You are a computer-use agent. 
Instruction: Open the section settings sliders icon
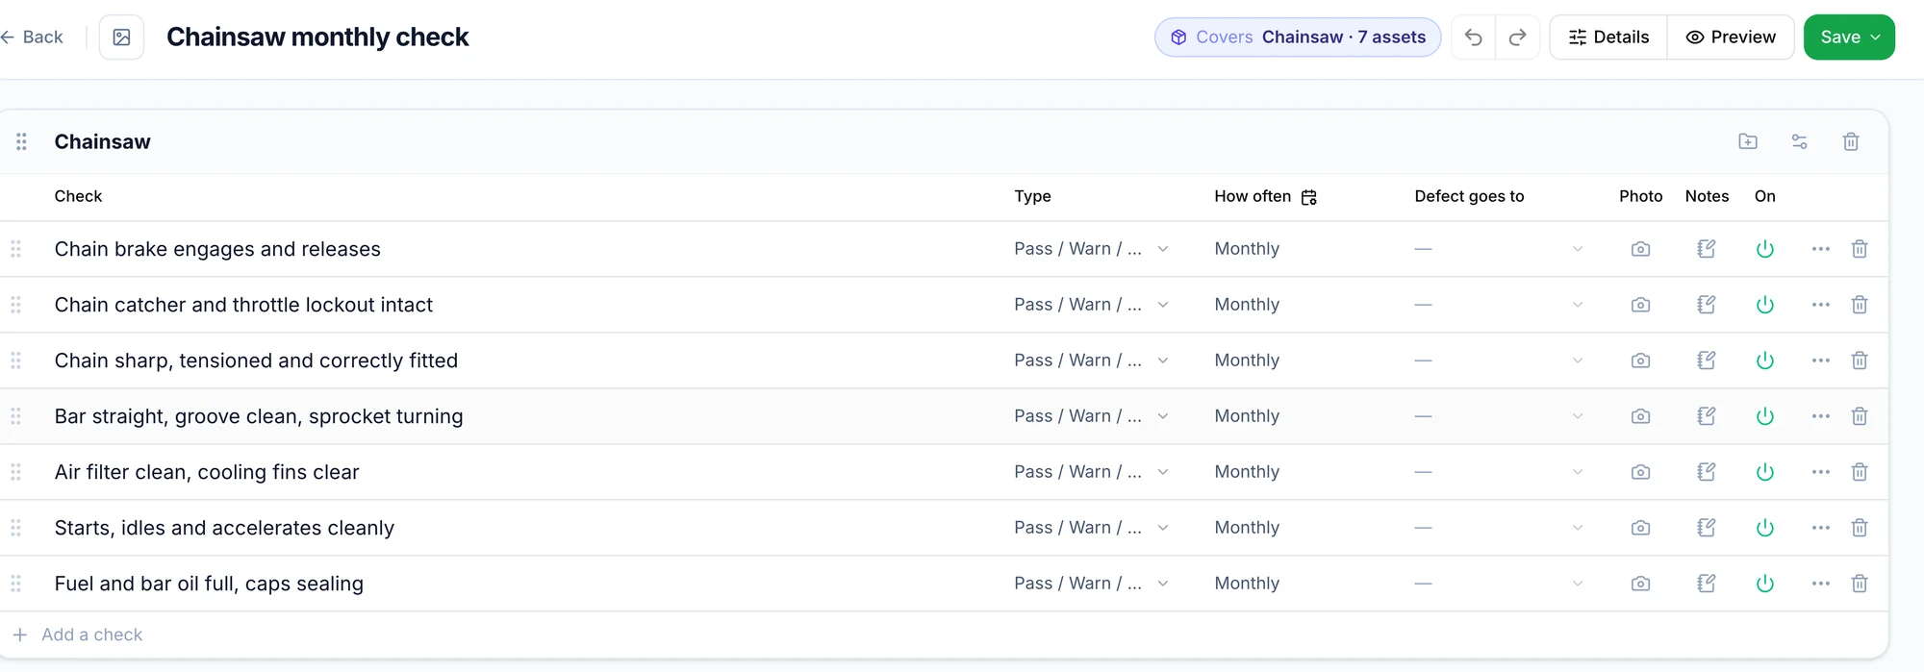(1799, 142)
